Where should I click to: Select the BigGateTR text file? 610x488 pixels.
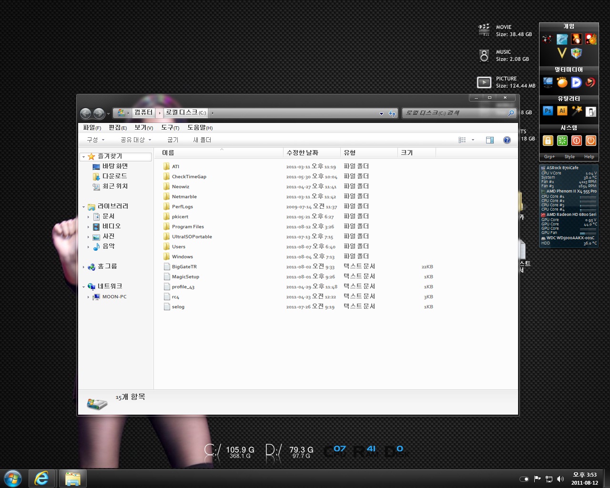coord(184,267)
